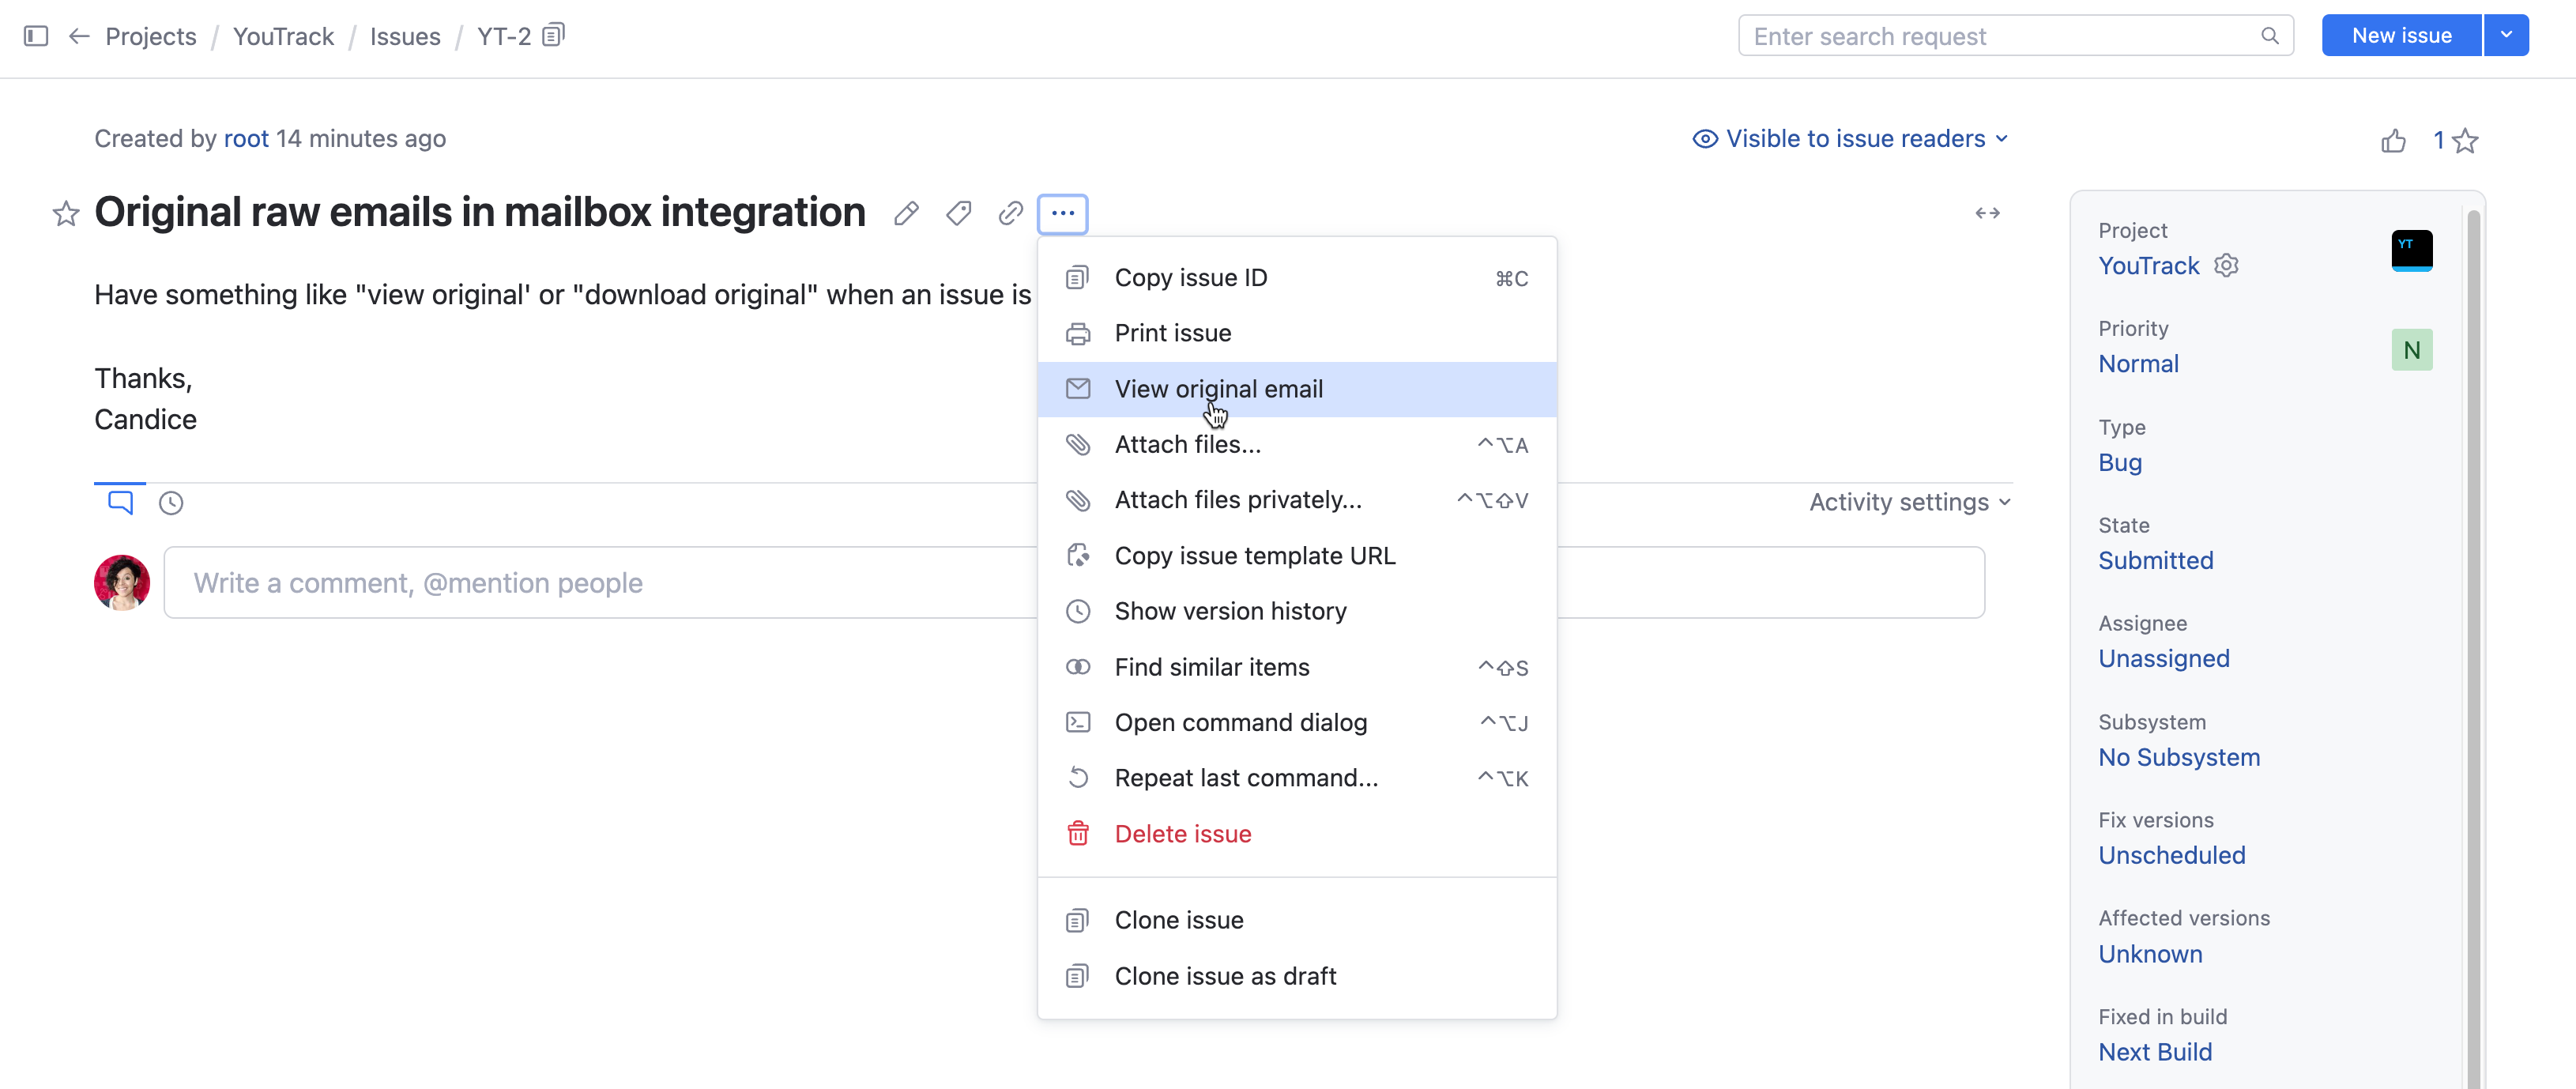Click the New issue button
Viewport: 2576px width, 1089px height.
pos(2401,35)
